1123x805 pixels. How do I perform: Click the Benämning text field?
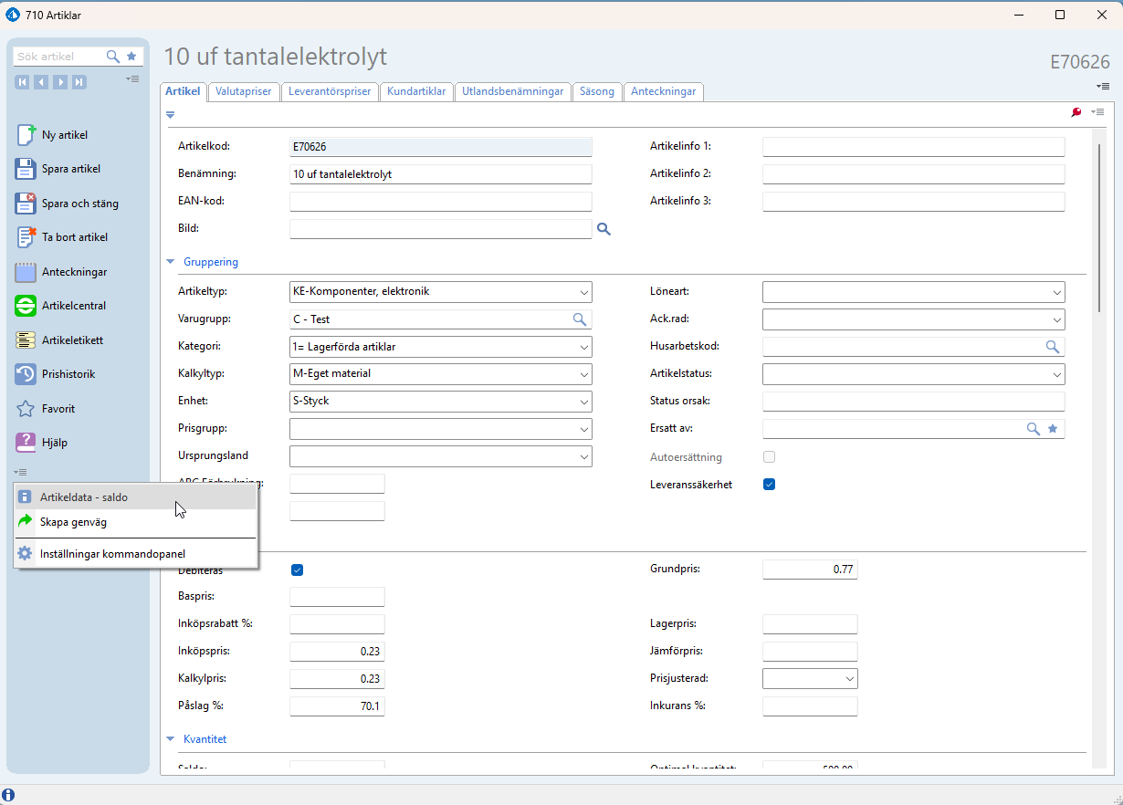[440, 174]
